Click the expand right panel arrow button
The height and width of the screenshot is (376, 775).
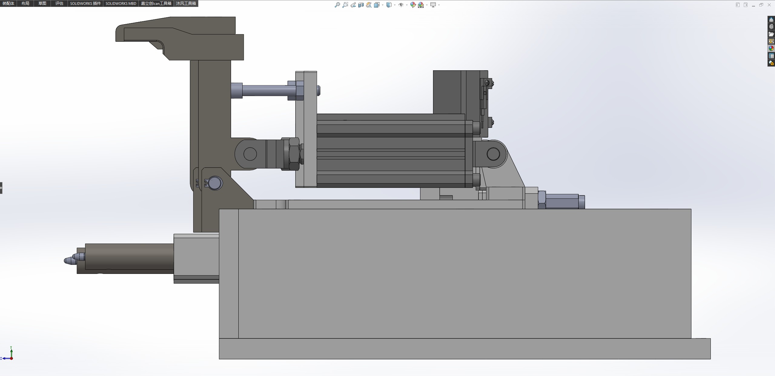(x=745, y=5)
